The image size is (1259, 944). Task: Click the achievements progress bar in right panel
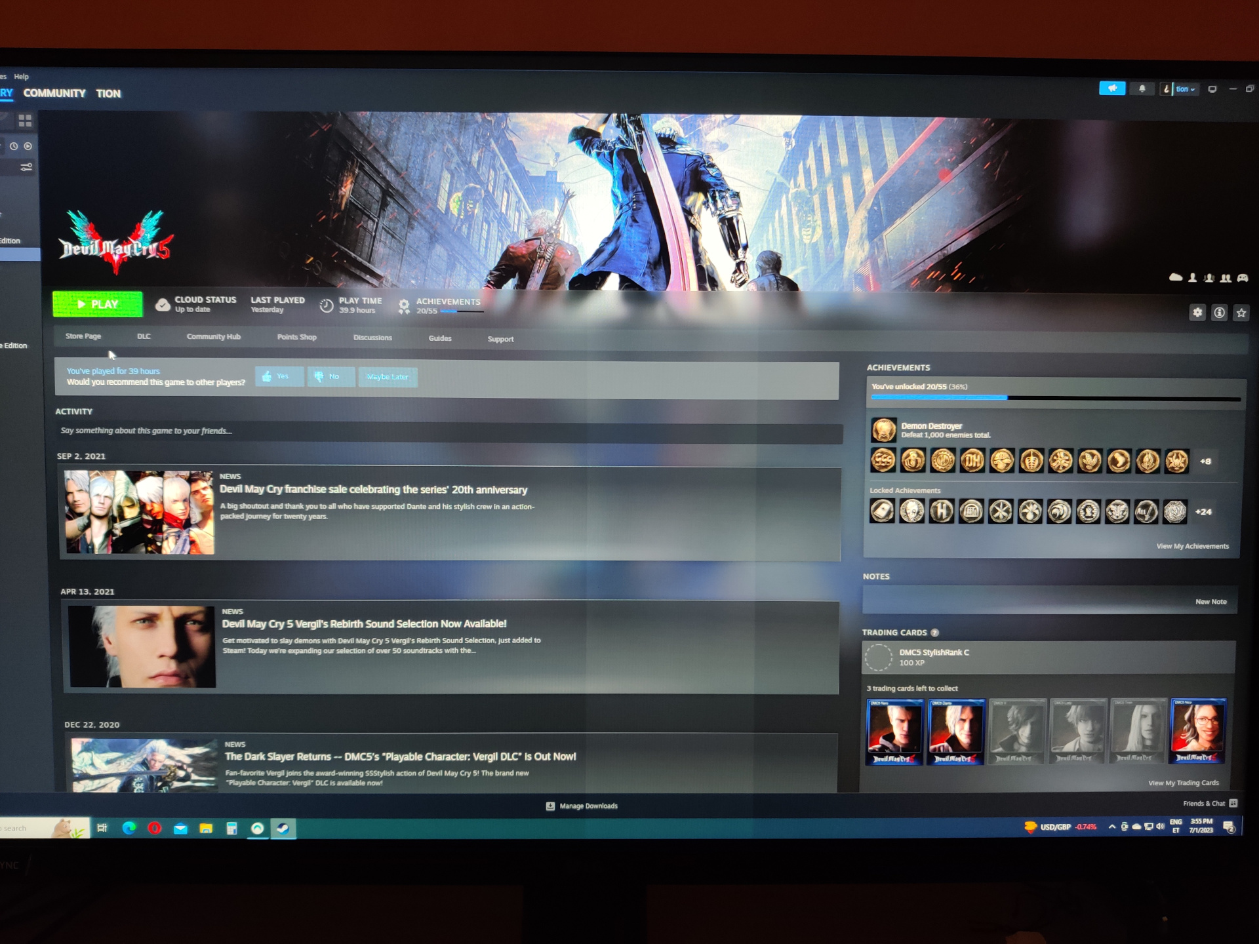click(1056, 398)
